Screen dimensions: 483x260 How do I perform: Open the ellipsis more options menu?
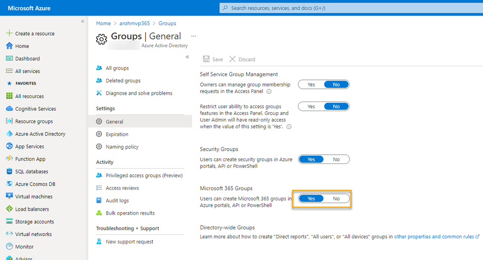tap(194, 36)
